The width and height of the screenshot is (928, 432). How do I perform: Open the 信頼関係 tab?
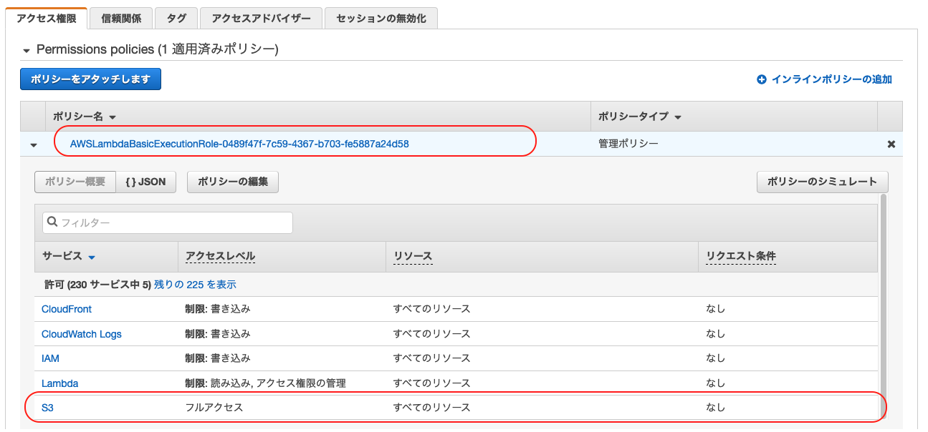pyautogui.click(x=122, y=19)
